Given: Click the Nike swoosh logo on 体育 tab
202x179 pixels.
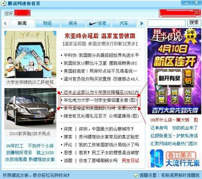Looking at the screenshot, I should [x=93, y=24].
